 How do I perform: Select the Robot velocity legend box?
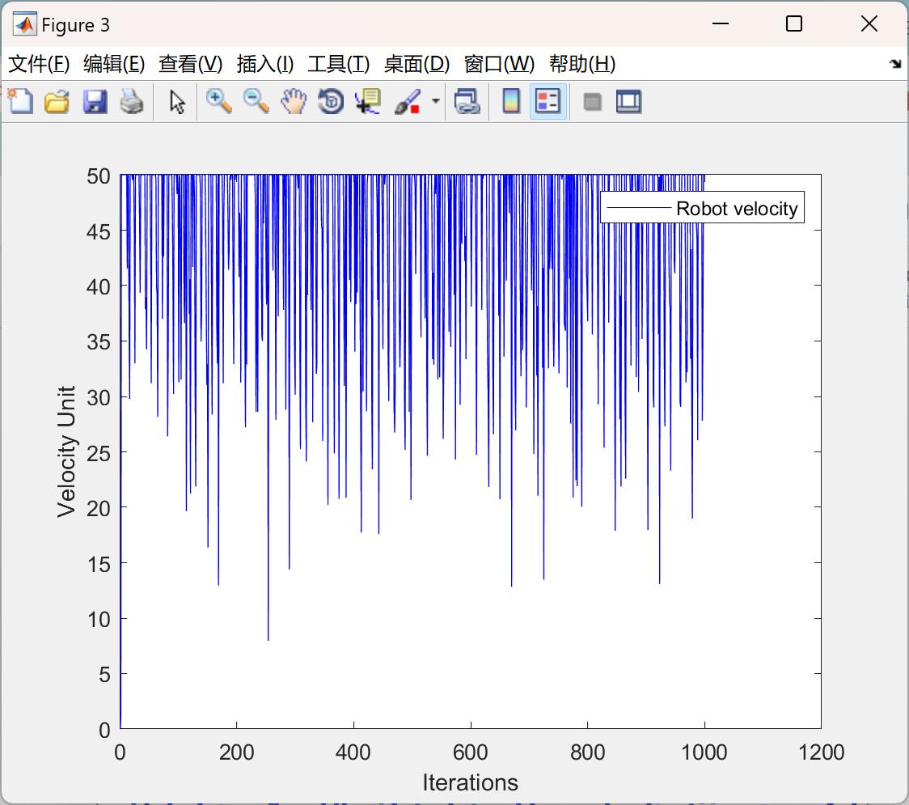[702, 208]
